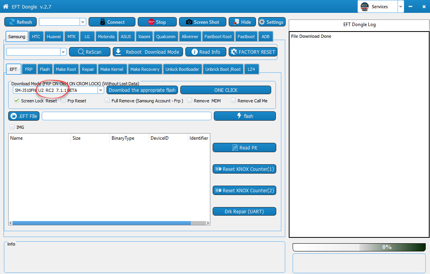Click the Hide button
The height and width of the screenshot is (274, 430).
pos(242,22)
